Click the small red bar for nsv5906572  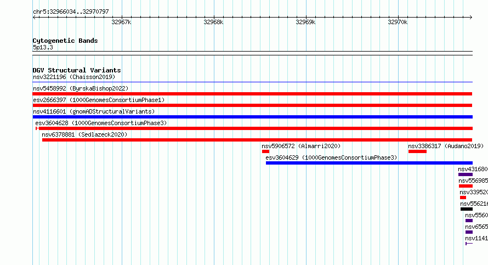point(265,151)
